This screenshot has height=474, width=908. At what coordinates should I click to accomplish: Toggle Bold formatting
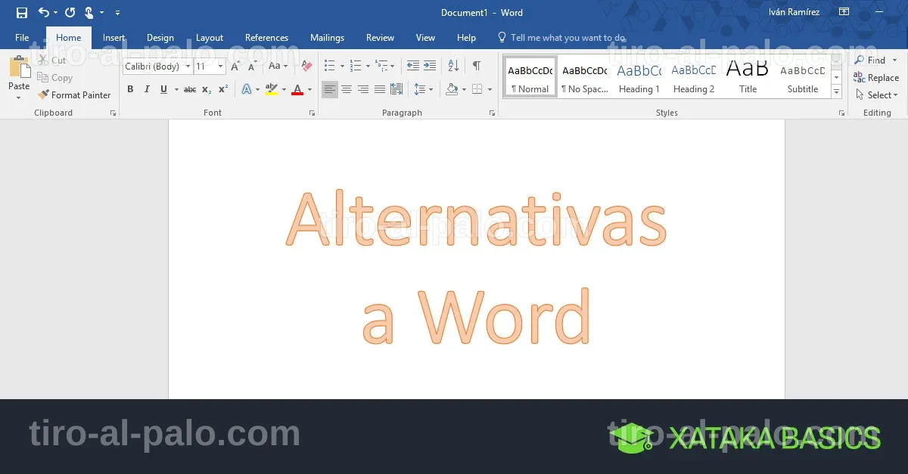tap(130, 89)
